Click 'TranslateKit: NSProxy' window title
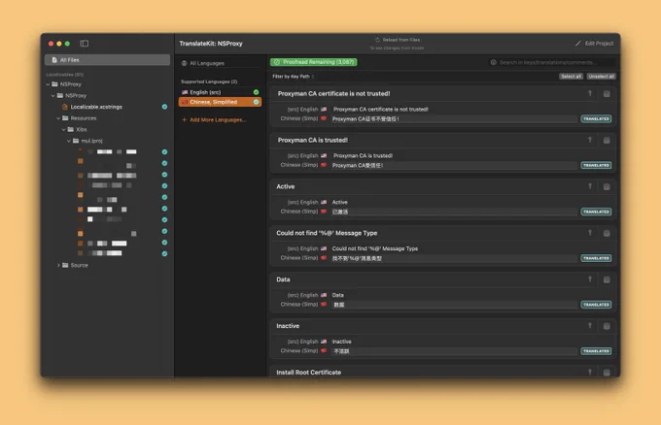661x425 pixels. pos(211,44)
